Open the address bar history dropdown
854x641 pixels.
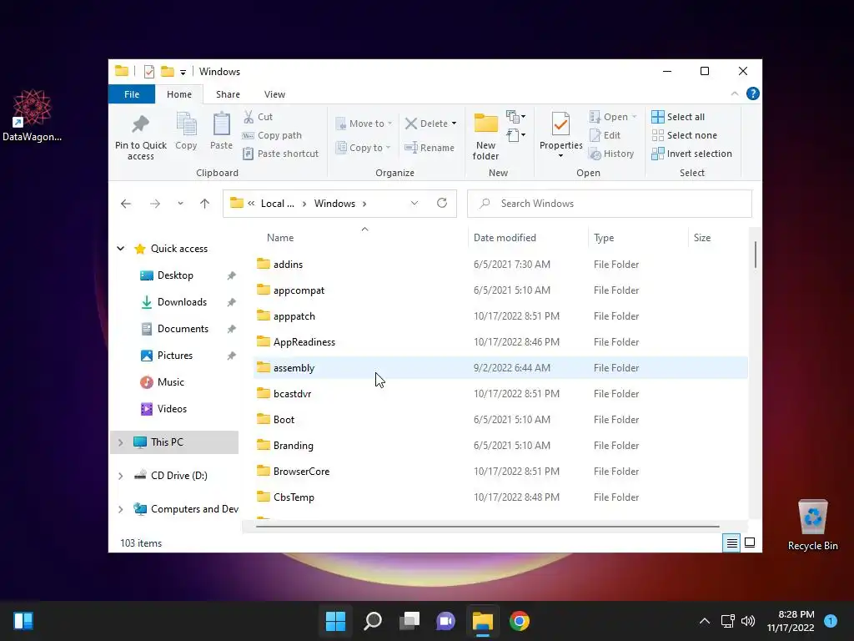(414, 203)
